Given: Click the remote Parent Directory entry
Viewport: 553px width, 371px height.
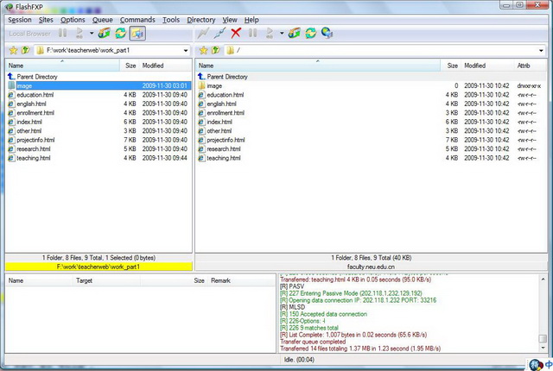Looking at the screenshot, I should (223, 77).
